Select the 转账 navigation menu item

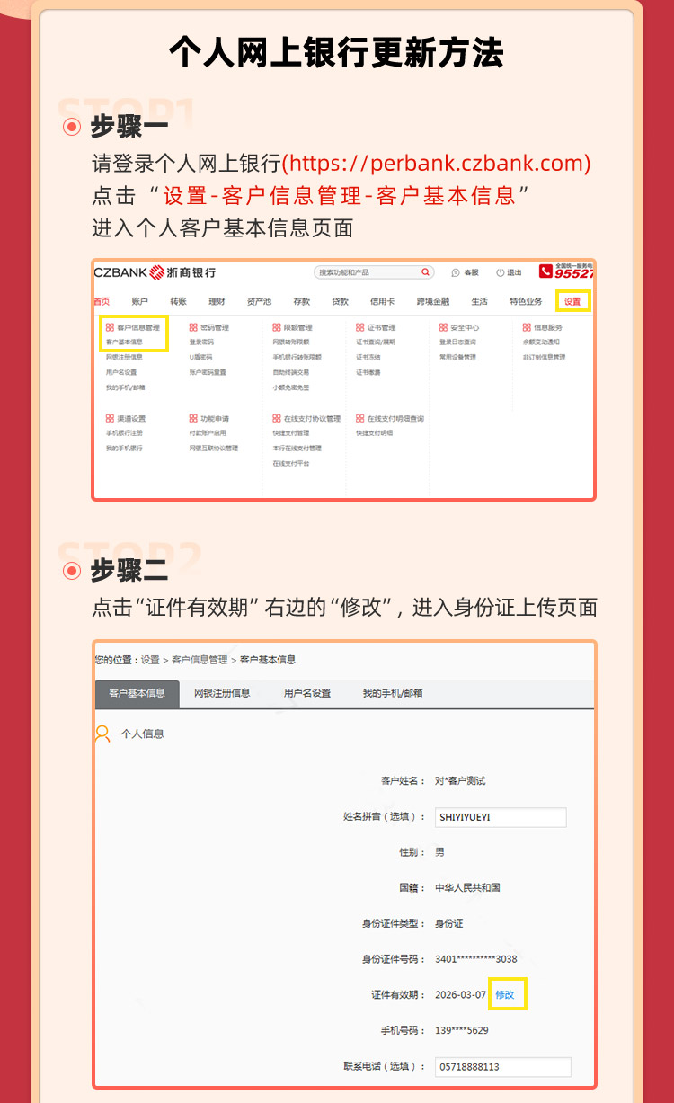click(x=178, y=302)
